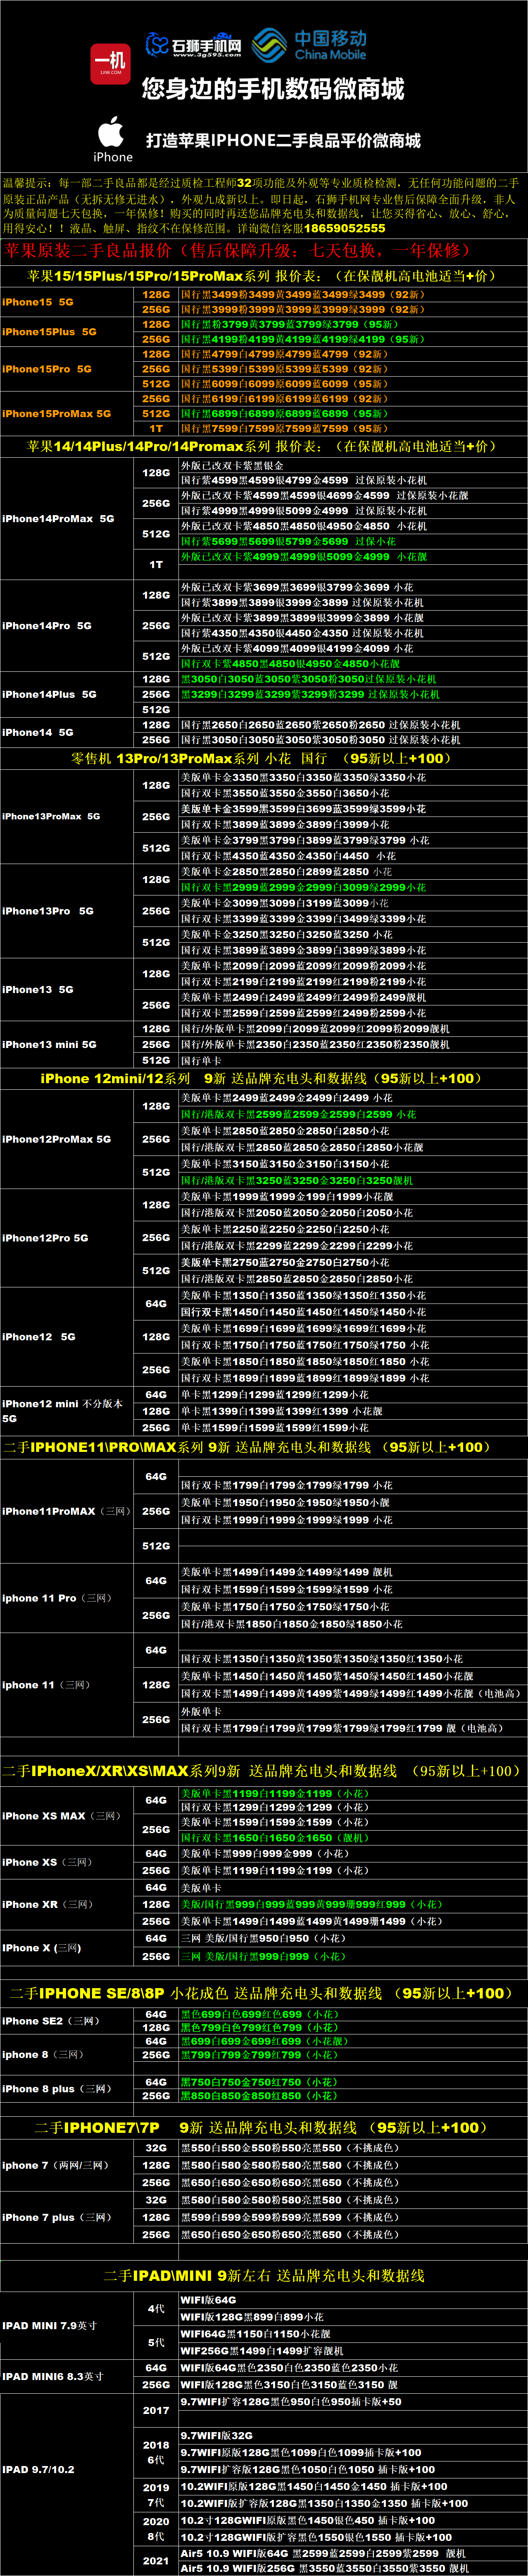Click the iPhone11ProMAX (三网) label
Viewport: 528px width, 2576px height.
[66, 1511]
